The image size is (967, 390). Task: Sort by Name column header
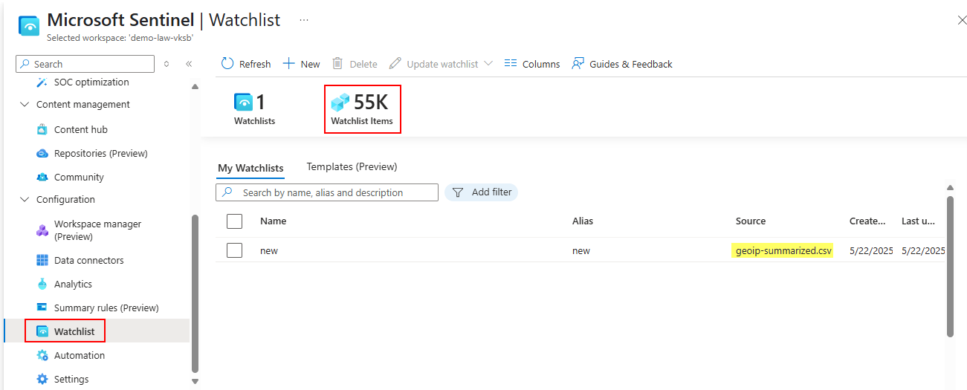[x=273, y=221]
